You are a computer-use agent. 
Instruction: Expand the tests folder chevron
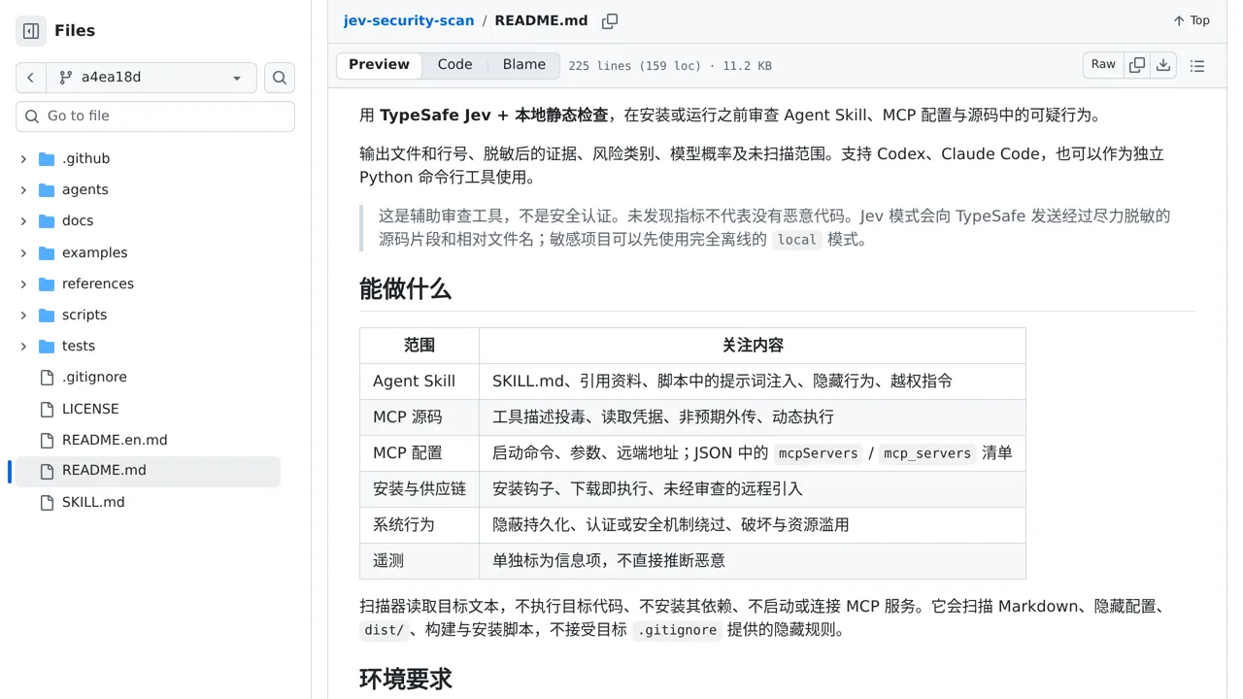23,346
